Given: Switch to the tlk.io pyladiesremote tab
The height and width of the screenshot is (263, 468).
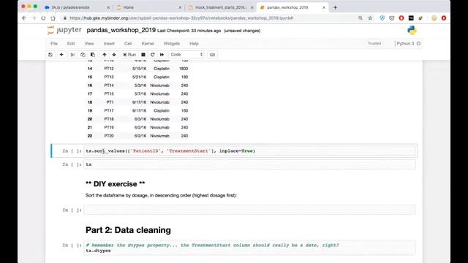Looking at the screenshot, I should [x=76, y=7].
